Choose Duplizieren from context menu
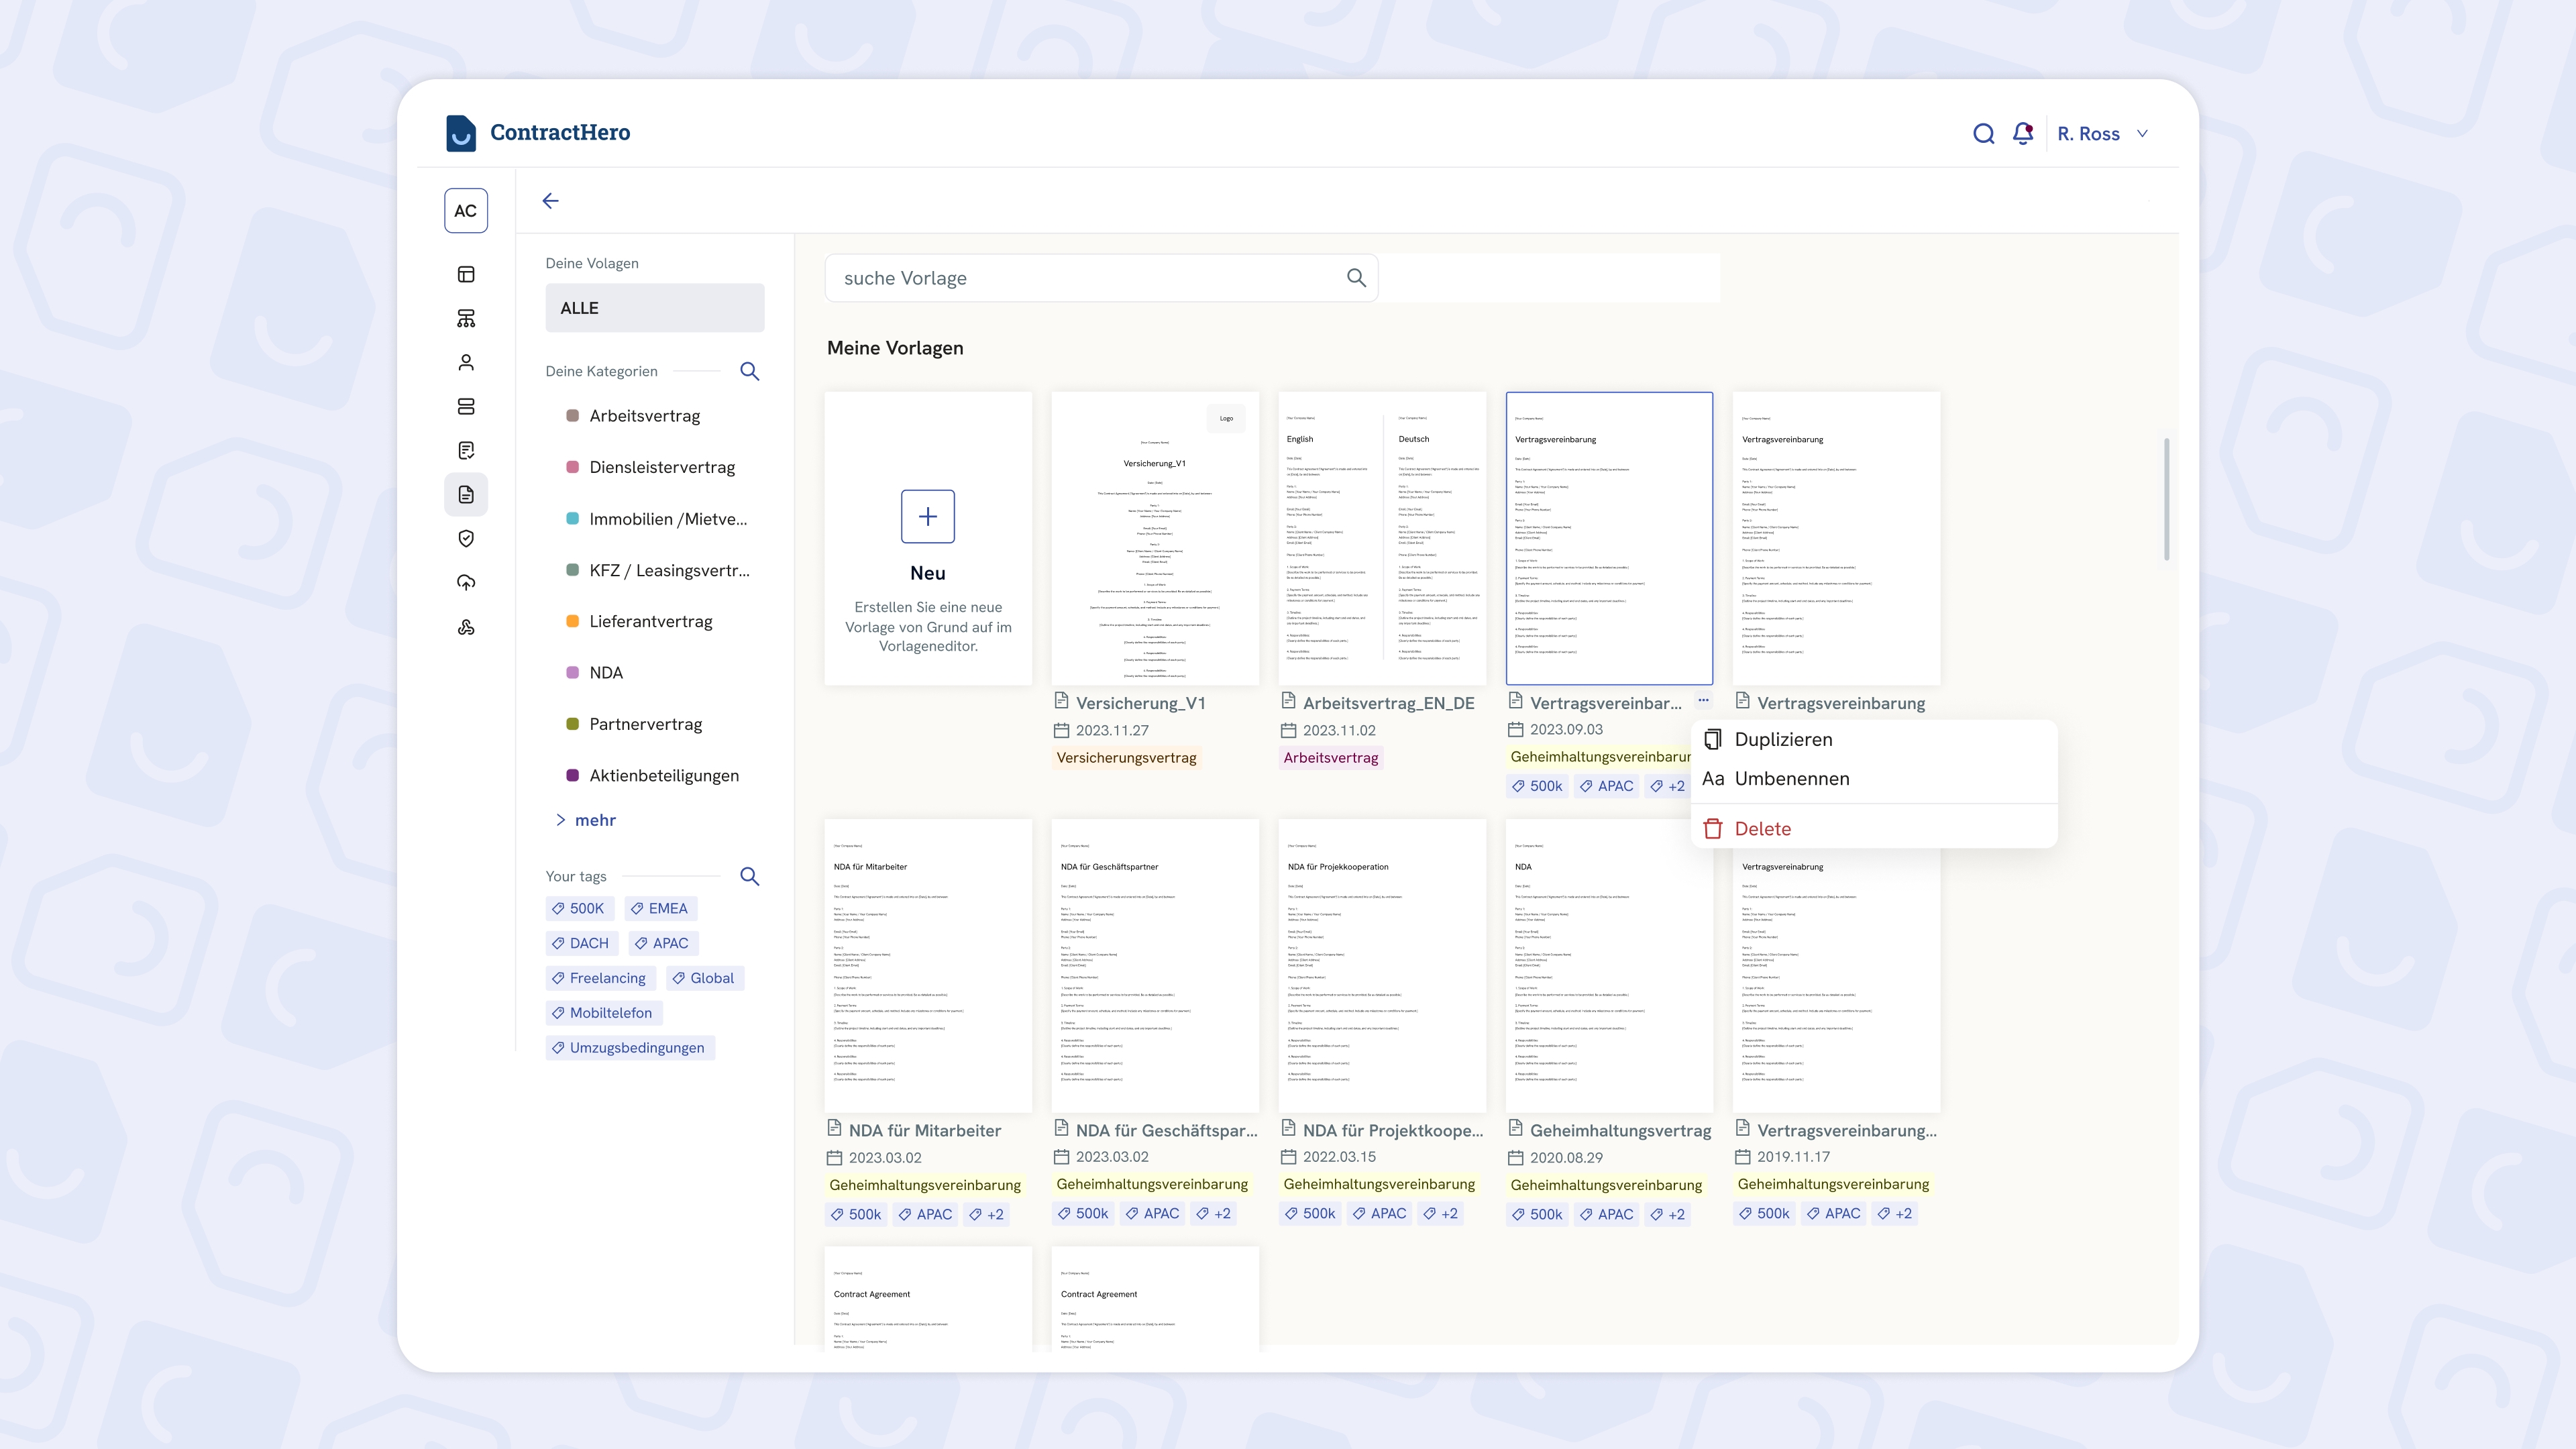The width and height of the screenshot is (2576, 1449). pyautogui.click(x=1783, y=739)
